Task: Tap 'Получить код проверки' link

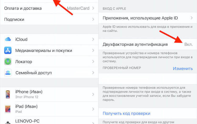Action: point(126,113)
